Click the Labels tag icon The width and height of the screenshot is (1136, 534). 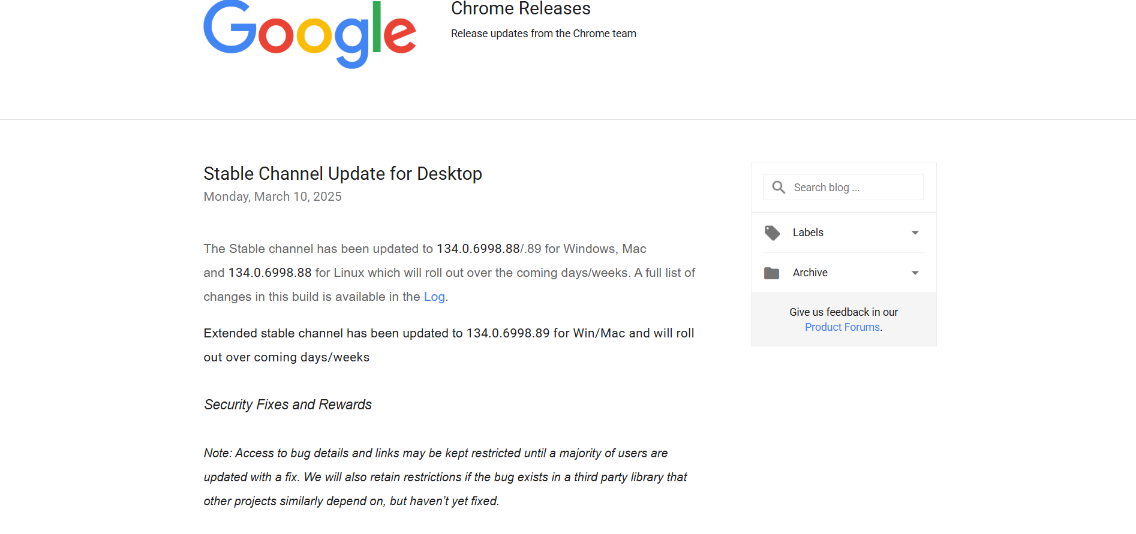772,233
